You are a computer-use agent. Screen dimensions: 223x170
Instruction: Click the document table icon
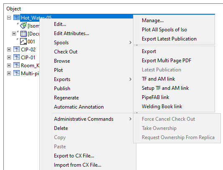coord(23,34)
